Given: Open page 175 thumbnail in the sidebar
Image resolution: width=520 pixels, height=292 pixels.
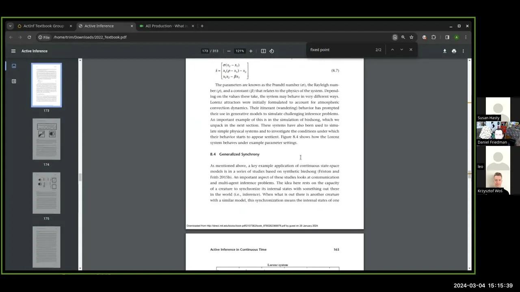Looking at the screenshot, I should click(x=46, y=193).
